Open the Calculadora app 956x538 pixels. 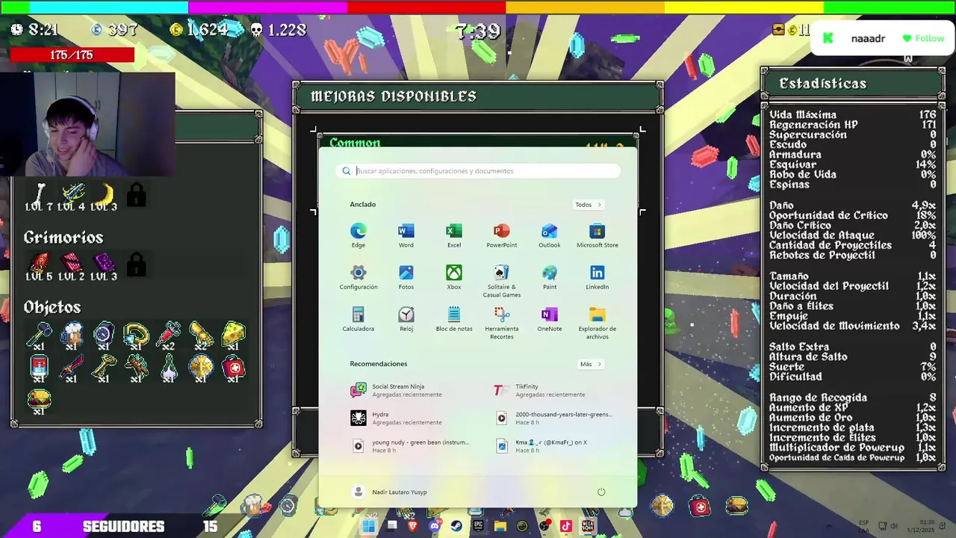click(x=358, y=319)
